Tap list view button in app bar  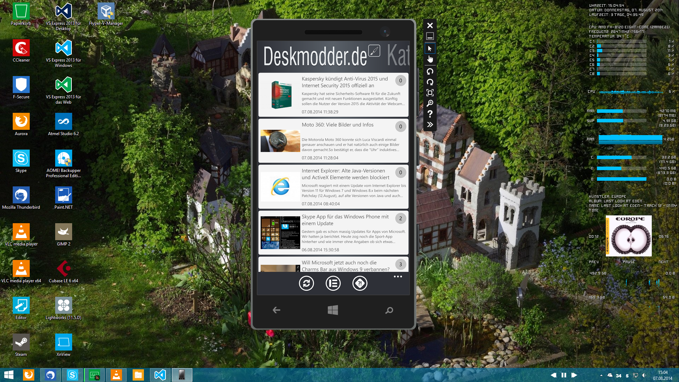[333, 283]
